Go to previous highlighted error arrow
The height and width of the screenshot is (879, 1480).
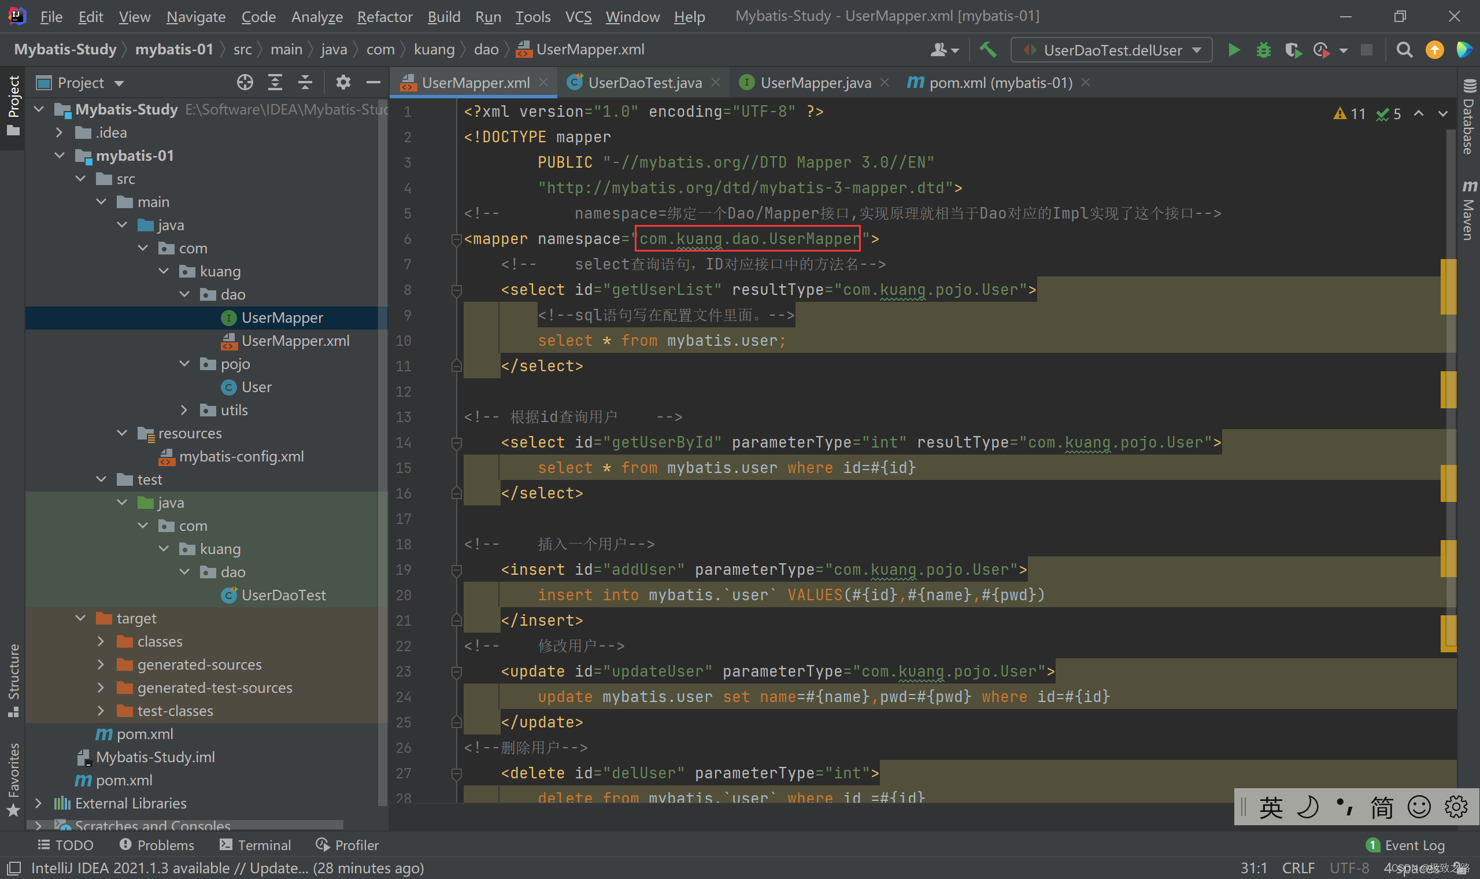(x=1419, y=114)
